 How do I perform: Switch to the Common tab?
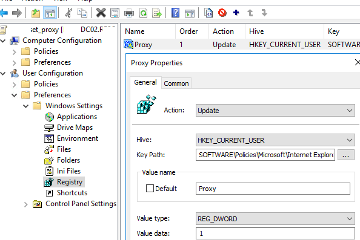tap(176, 83)
